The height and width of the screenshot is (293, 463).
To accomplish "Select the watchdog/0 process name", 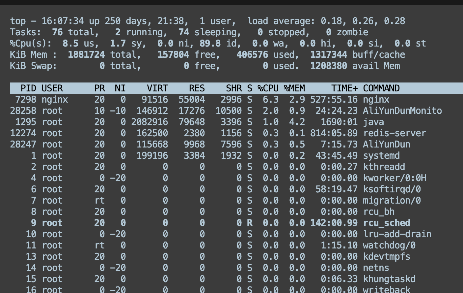I will (389, 245).
